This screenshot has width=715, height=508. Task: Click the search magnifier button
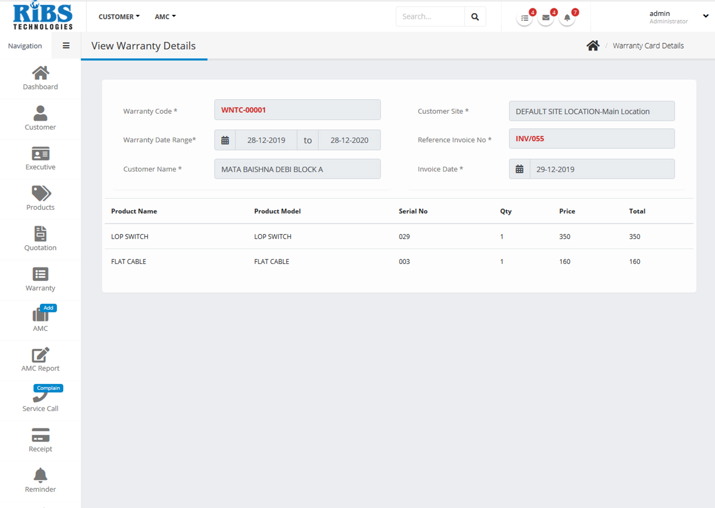pos(475,17)
